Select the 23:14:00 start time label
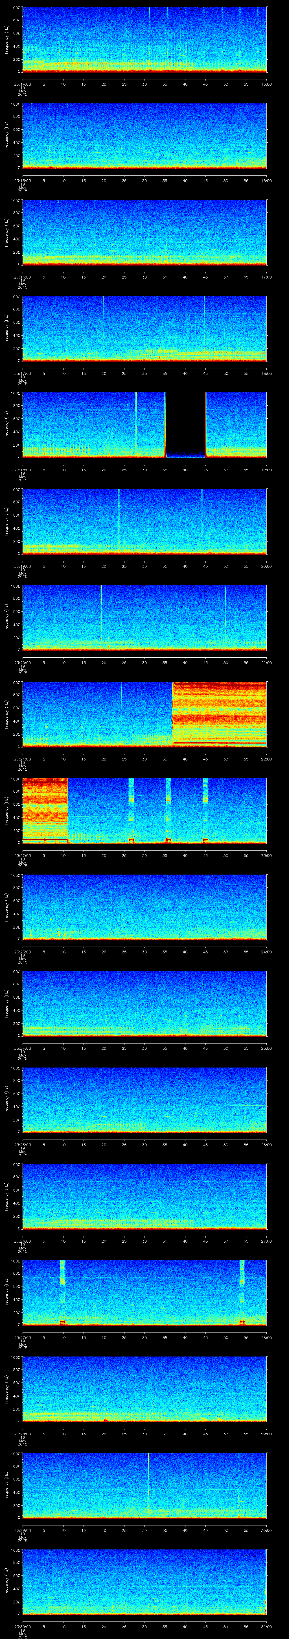Image resolution: width=289 pixels, height=1639 pixels. 22,84
